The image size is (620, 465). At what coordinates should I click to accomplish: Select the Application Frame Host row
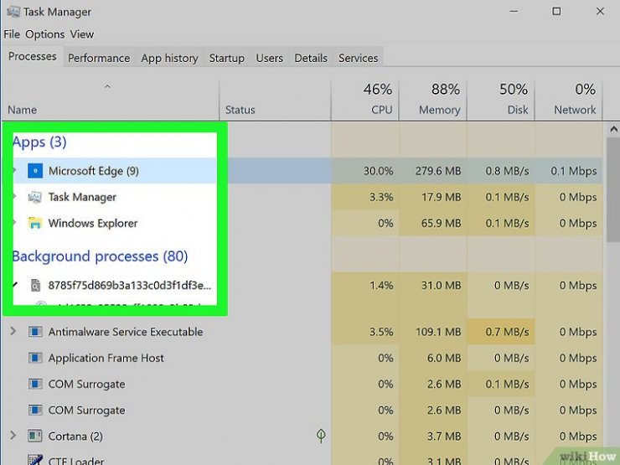(302, 358)
